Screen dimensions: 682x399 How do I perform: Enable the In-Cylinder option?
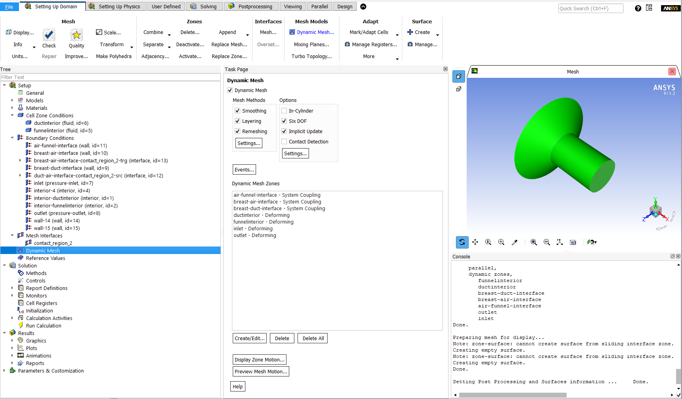point(284,111)
